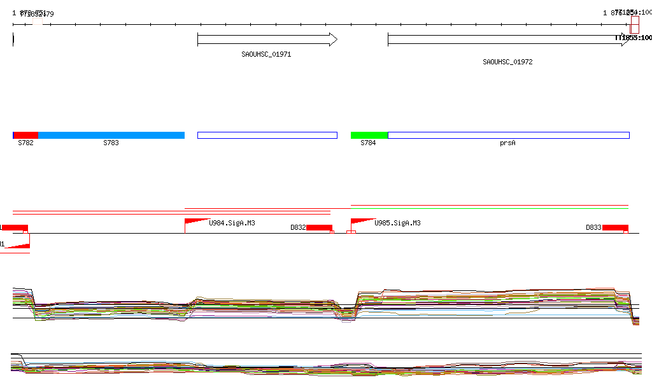Select the U985.SigA.M3 label text
Screen dimensions: 652x389
(397, 223)
